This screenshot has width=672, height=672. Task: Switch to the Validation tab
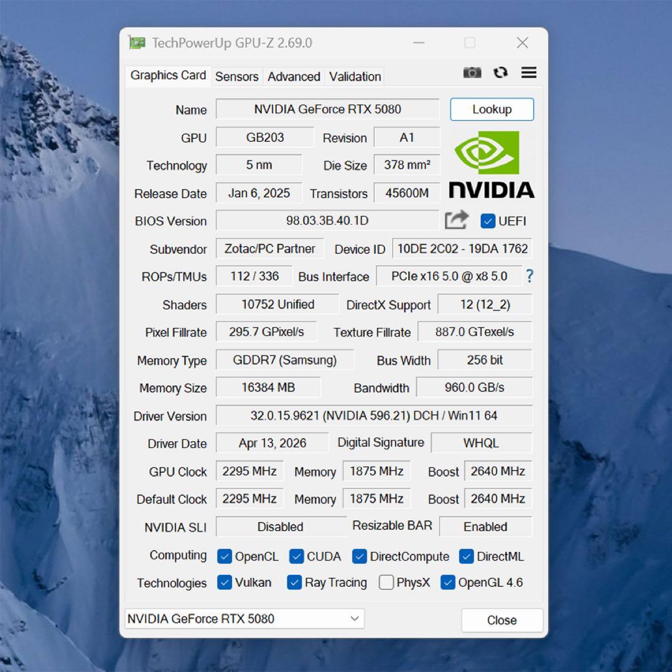point(355,77)
